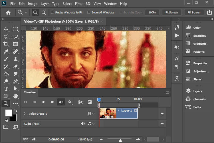The width and height of the screenshot is (214, 143).
Task: Click the white foreground color swatch
Action: [9, 113]
